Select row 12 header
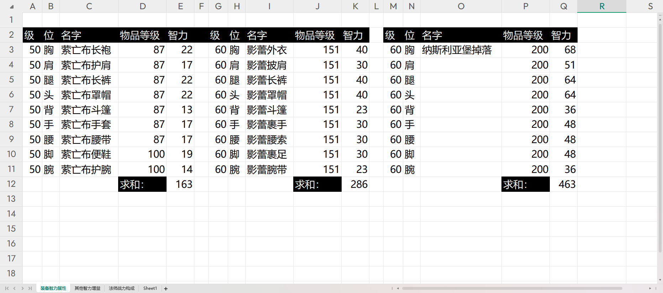Viewport: 663px width, 293px height. (x=11, y=184)
